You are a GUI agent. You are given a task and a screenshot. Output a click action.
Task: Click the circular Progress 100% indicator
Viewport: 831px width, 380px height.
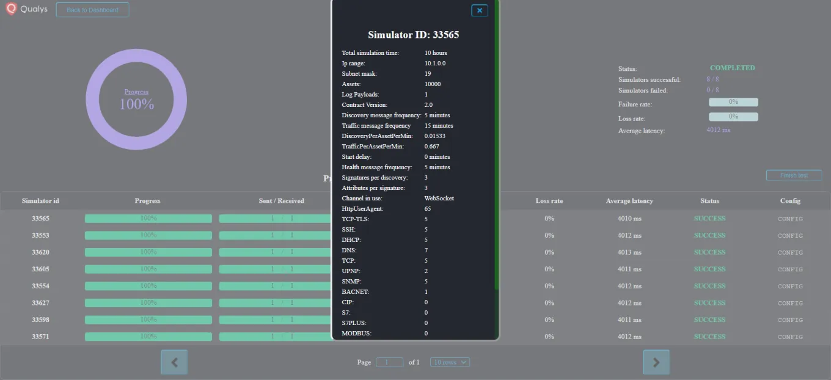(136, 98)
